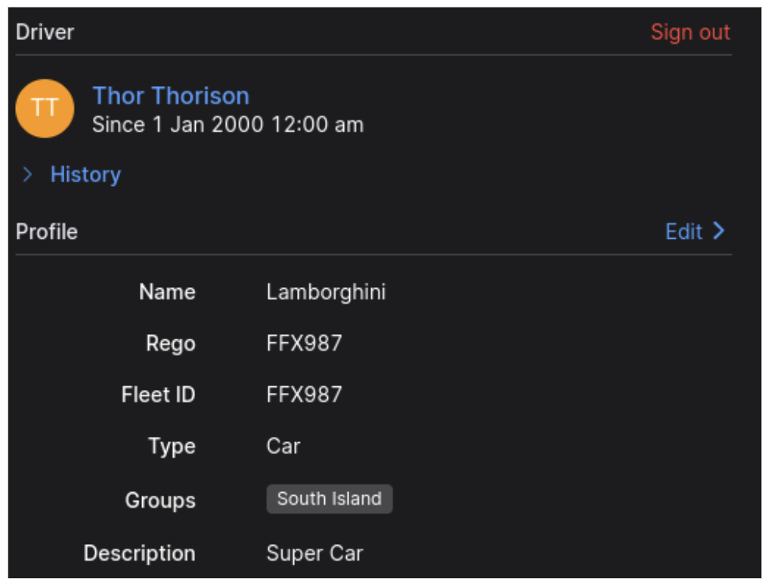Viewport: 771px width, 585px height.
Task: Click the Driver section header
Action: (x=45, y=32)
